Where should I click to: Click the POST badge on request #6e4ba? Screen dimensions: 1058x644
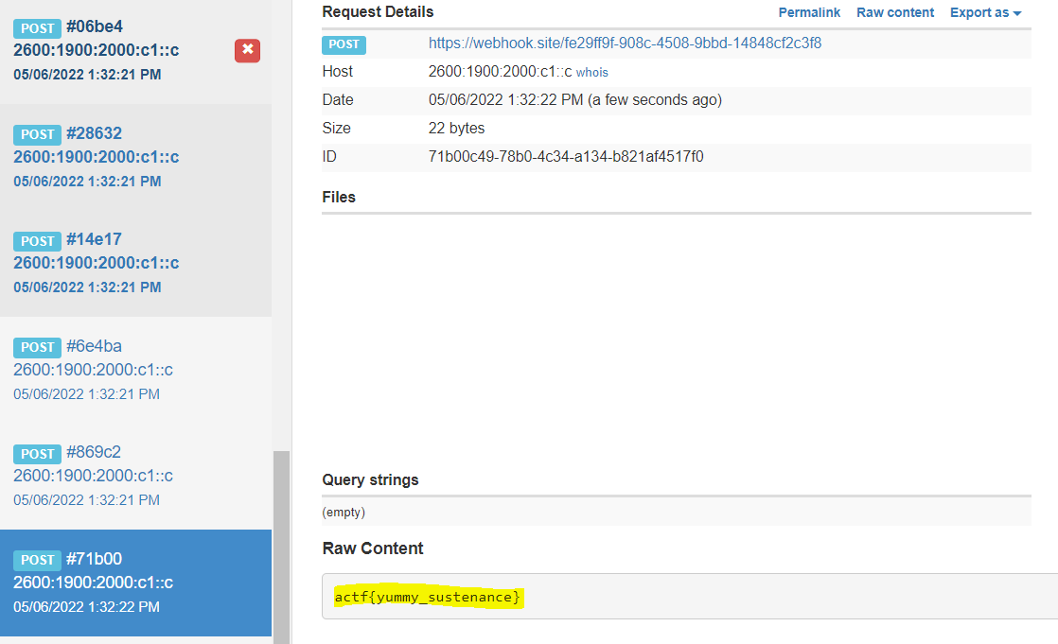(38, 347)
